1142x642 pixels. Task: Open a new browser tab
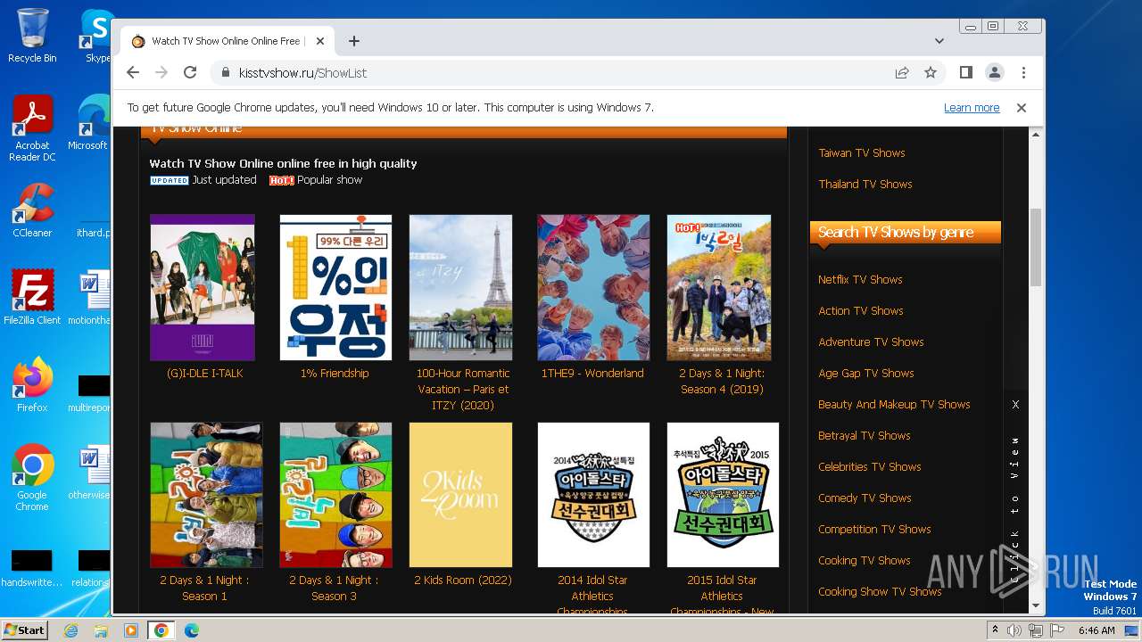[x=354, y=41]
